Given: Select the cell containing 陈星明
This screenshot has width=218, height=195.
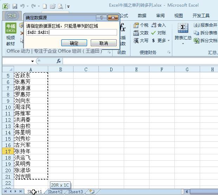Looking at the screenshot, I should coord(31,133).
